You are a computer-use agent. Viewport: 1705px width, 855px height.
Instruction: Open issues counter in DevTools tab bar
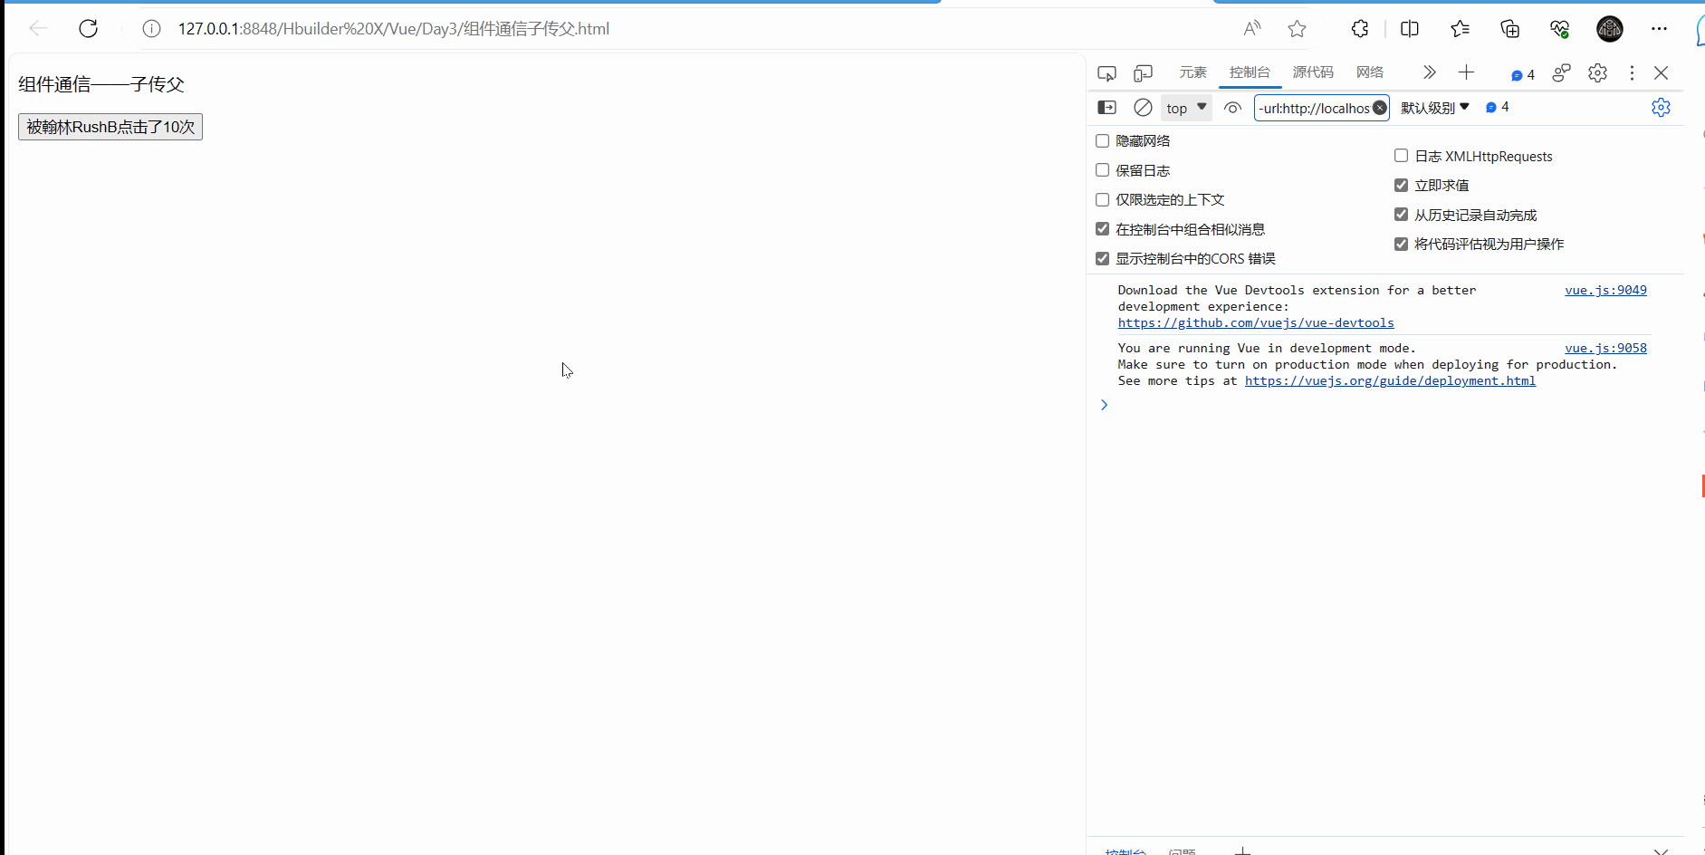tap(1523, 74)
